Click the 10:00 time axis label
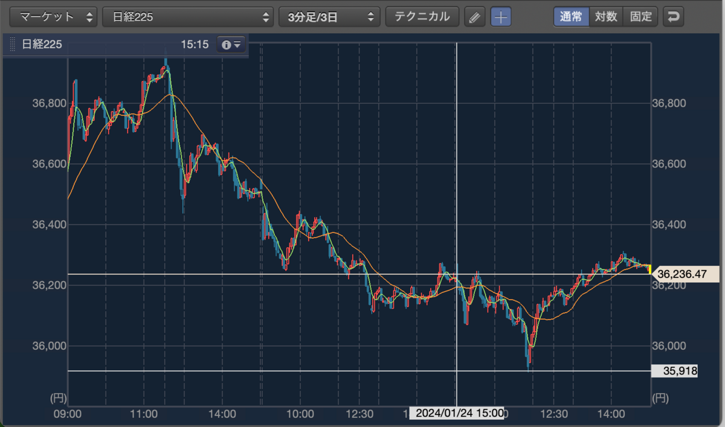The width and height of the screenshot is (725, 427). pos(300,414)
